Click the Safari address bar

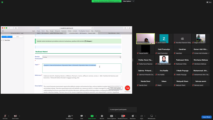coord(67,28)
